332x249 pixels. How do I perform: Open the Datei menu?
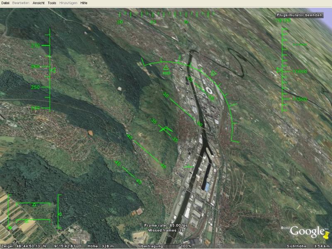click(x=5, y=3)
